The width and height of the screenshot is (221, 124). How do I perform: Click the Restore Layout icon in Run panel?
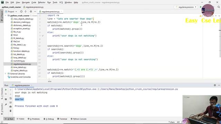point(6,99)
